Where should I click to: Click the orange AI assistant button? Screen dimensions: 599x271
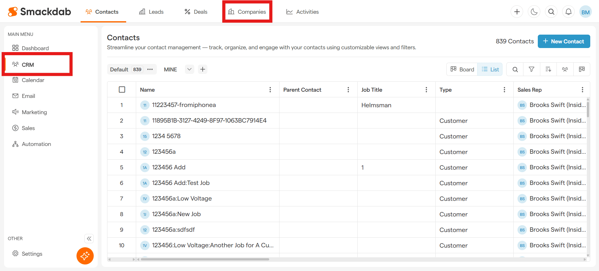click(x=85, y=256)
